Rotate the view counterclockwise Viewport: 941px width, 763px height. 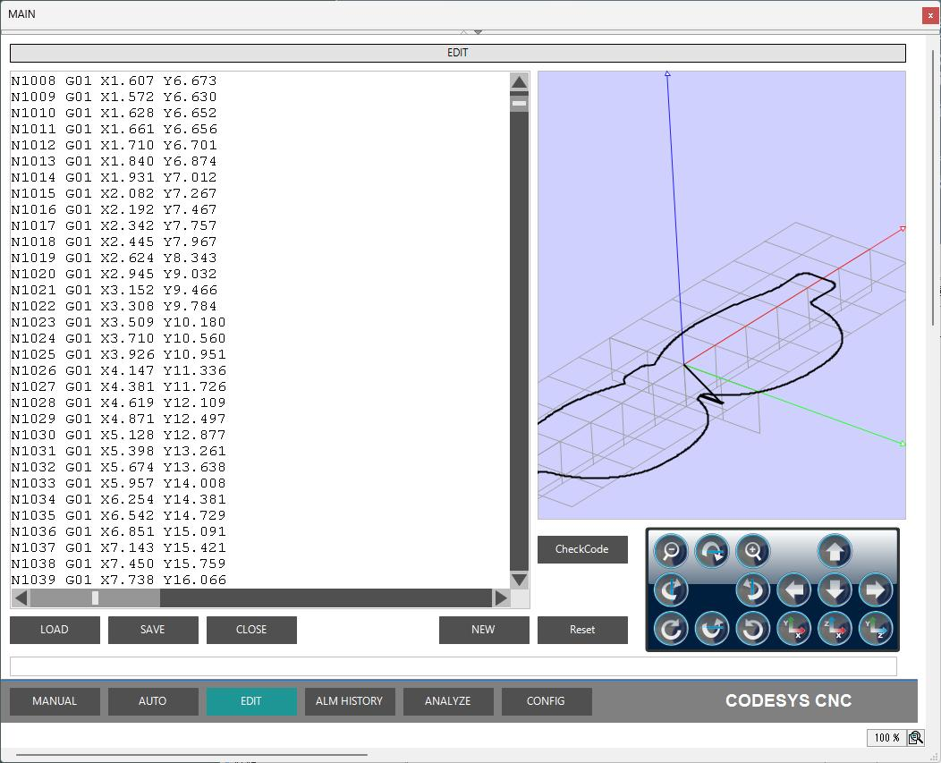tap(752, 629)
